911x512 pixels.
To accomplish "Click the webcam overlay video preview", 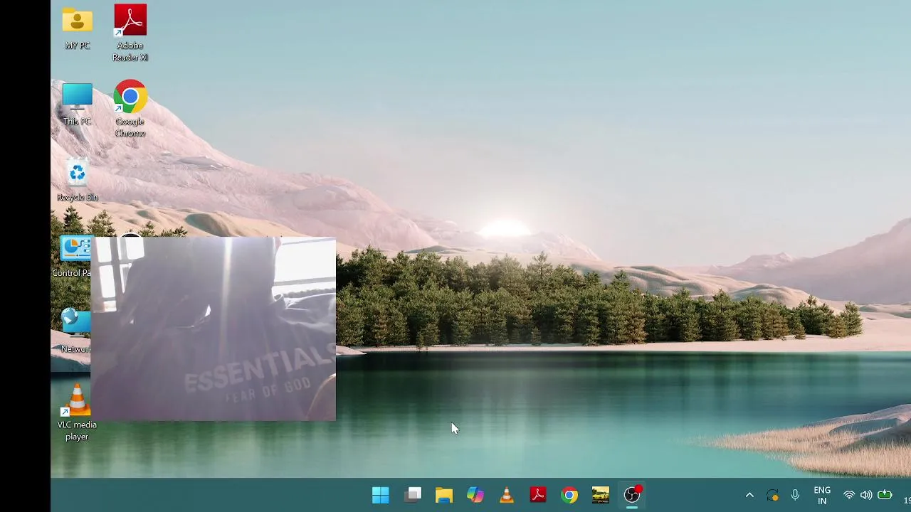I will [214, 329].
